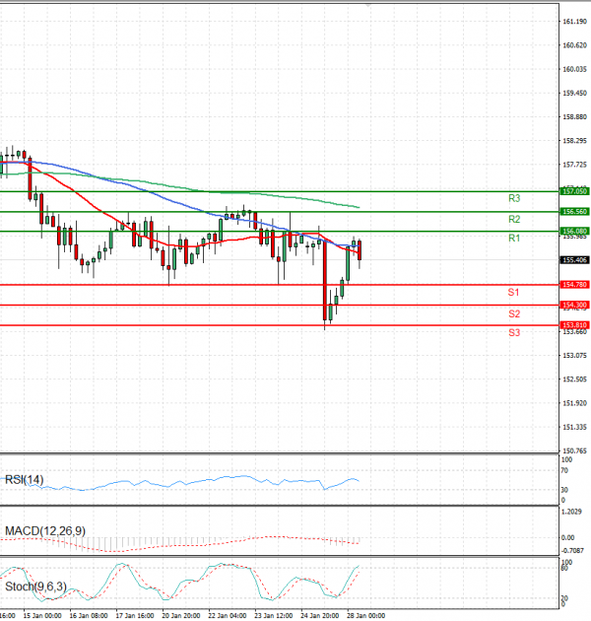The width and height of the screenshot is (591, 621).
Task: Click the RSI(14) indicator label
Action: click(x=25, y=480)
